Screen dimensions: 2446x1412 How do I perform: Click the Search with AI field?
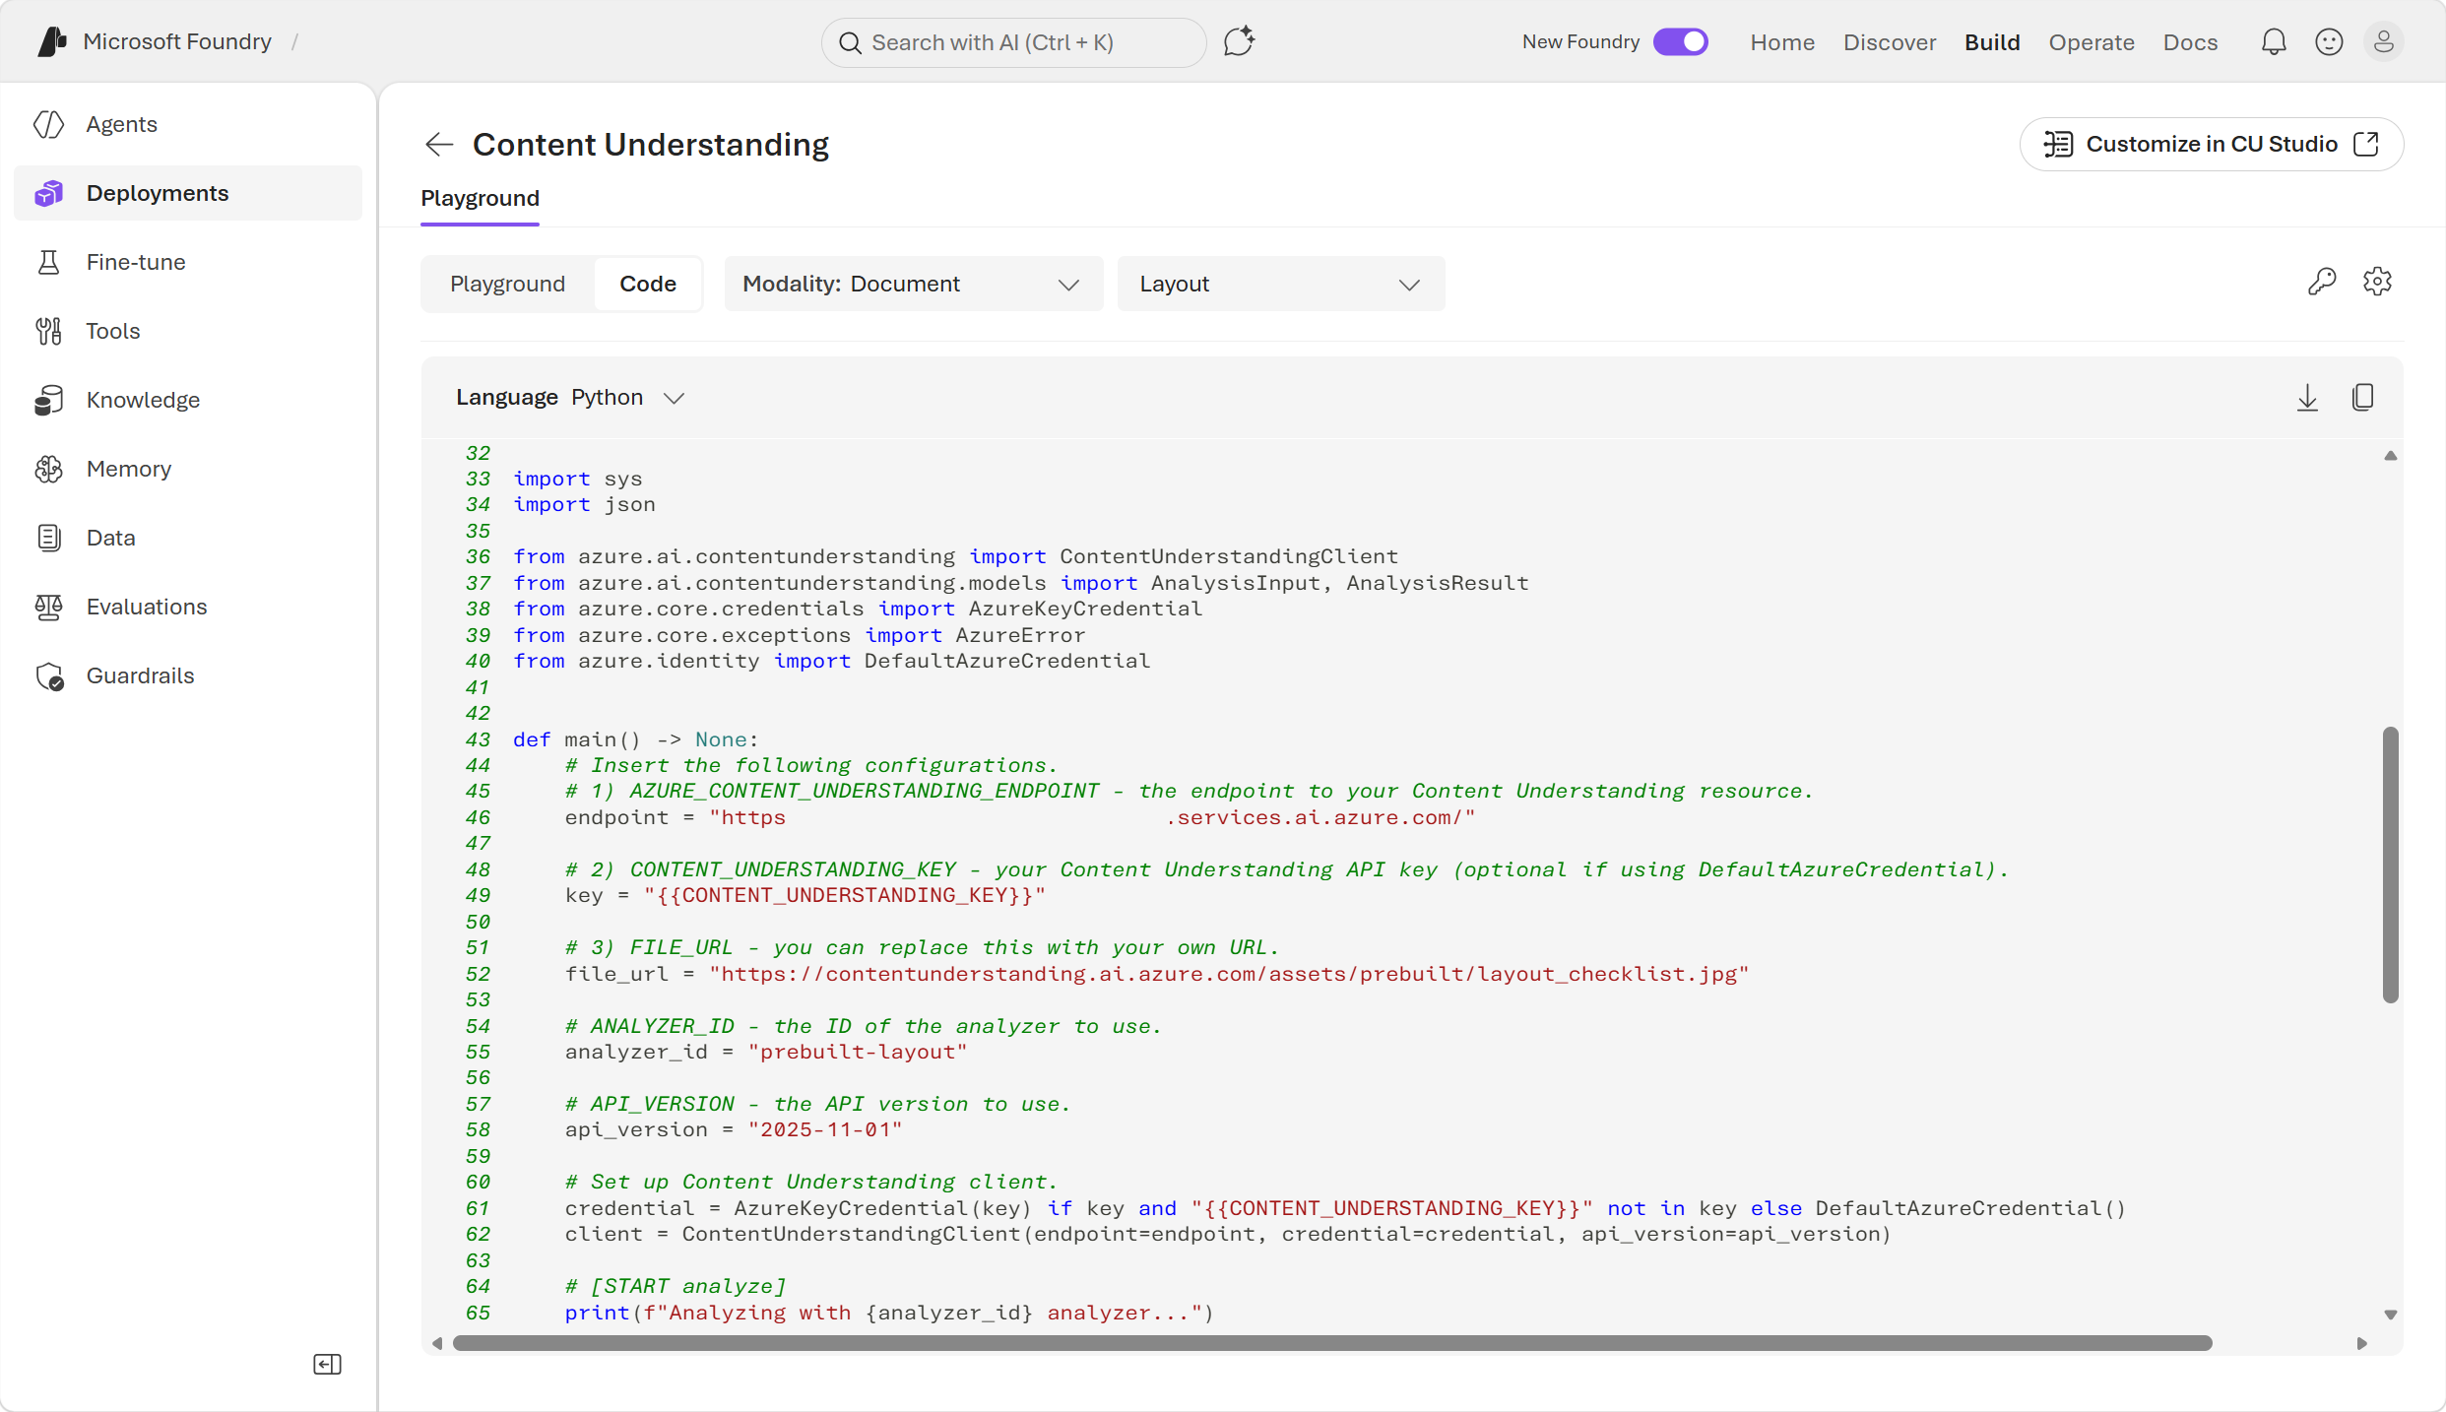tap(1014, 42)
